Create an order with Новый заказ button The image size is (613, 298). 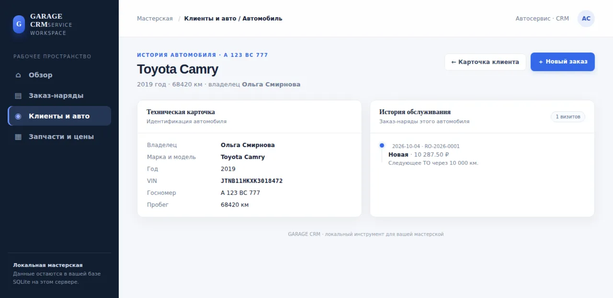[563, 62]
